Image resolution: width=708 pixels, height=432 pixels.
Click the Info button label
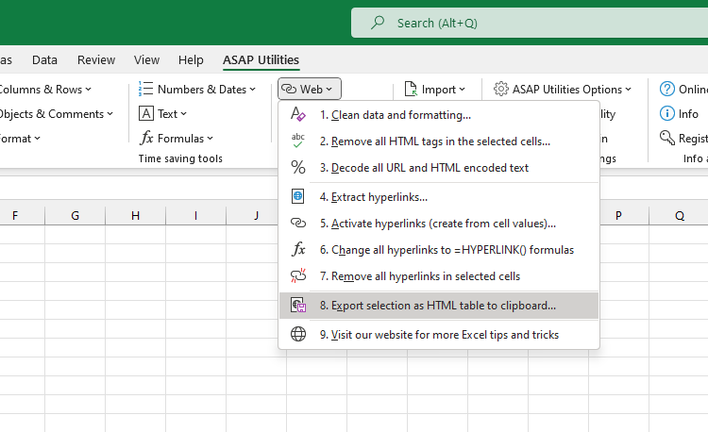click(688, 113)
